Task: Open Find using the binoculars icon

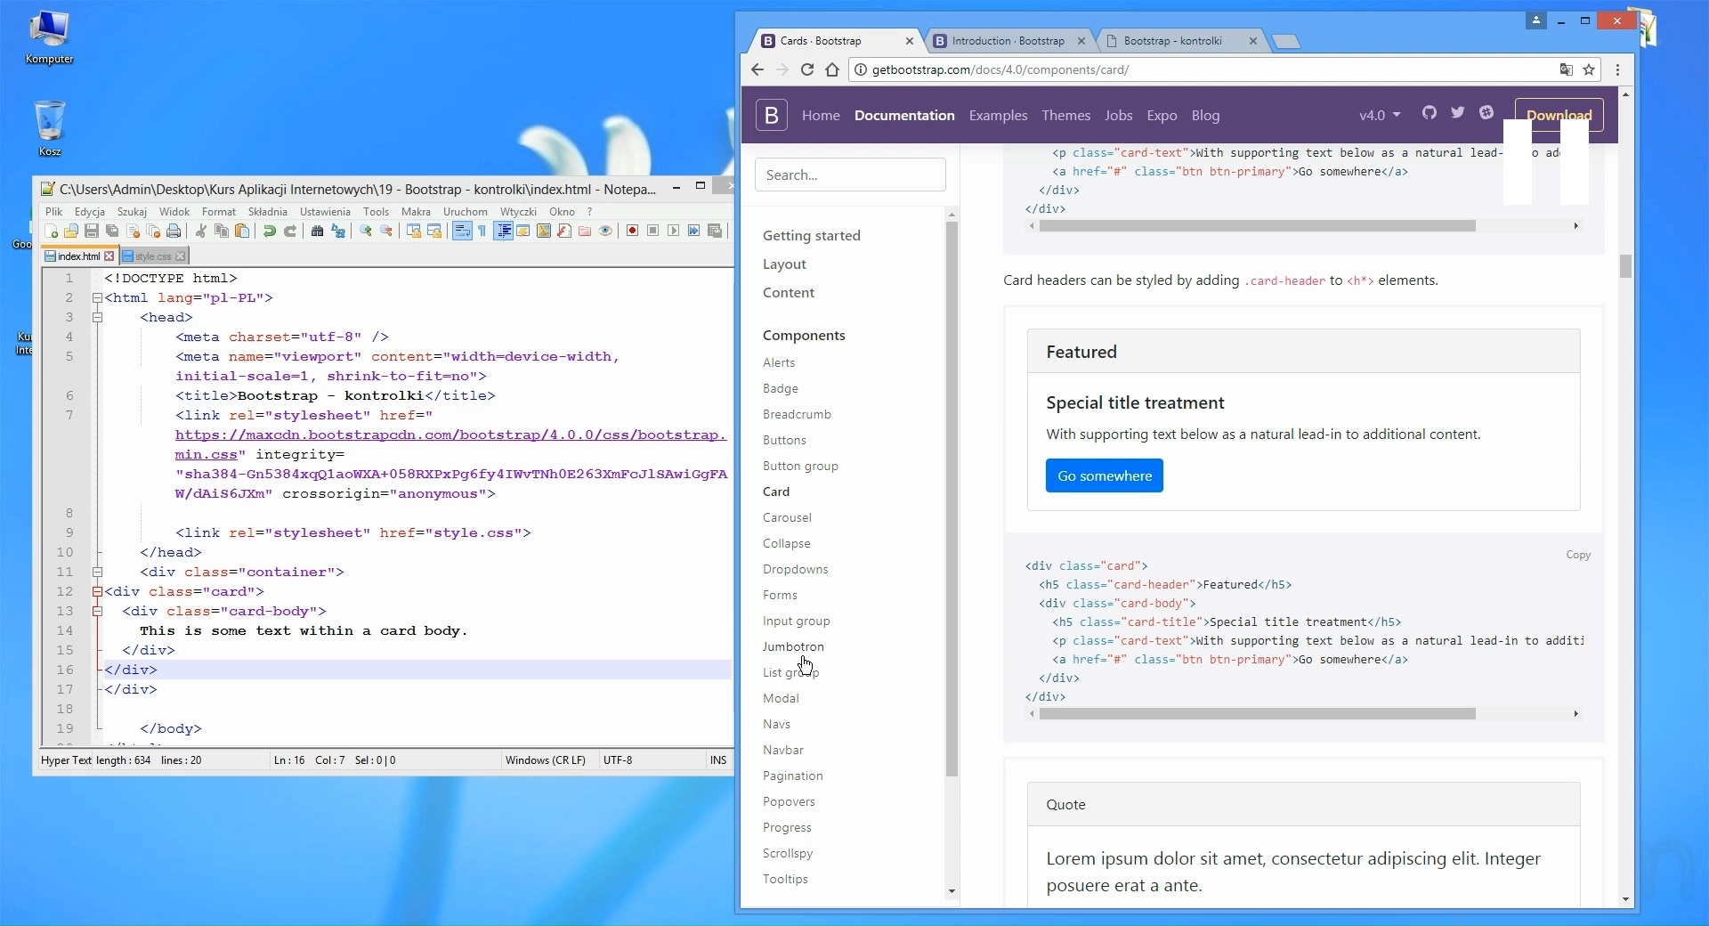Action: [318, 231]
